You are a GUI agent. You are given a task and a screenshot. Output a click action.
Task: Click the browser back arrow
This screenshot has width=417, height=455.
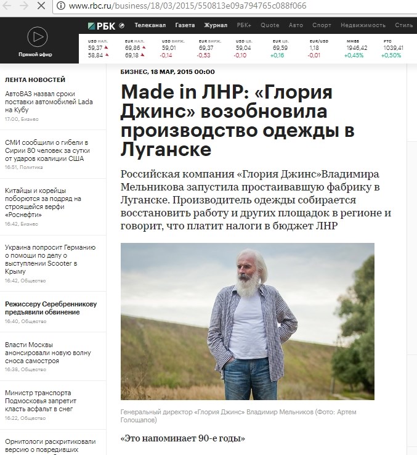6,5
